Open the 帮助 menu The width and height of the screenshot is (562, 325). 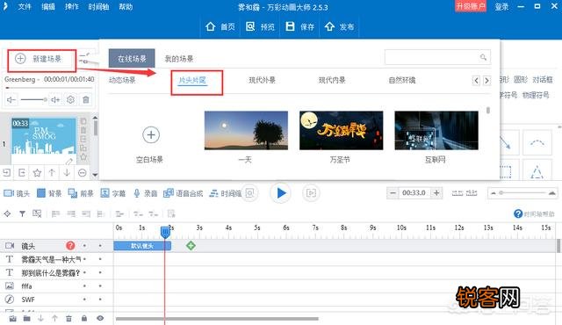tap(126, 7)
